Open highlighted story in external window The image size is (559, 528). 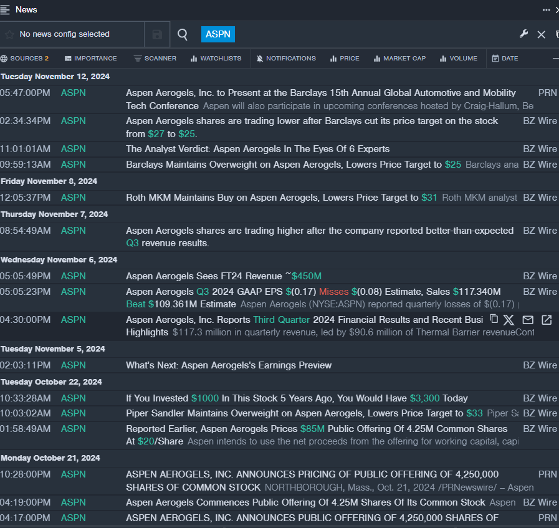coord(547,320)
